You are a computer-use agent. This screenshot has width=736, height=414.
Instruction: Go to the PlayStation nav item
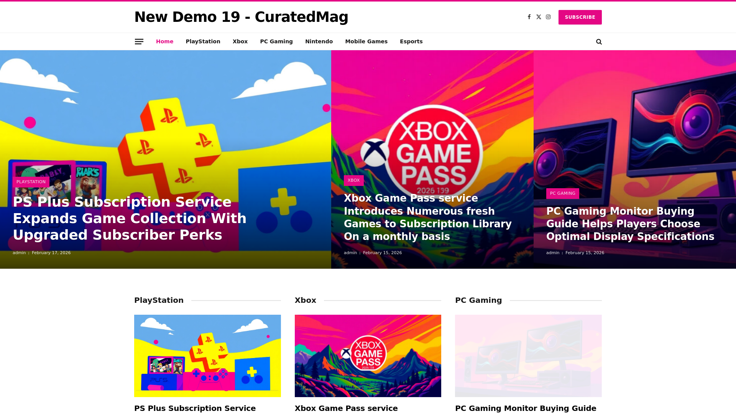203,41
